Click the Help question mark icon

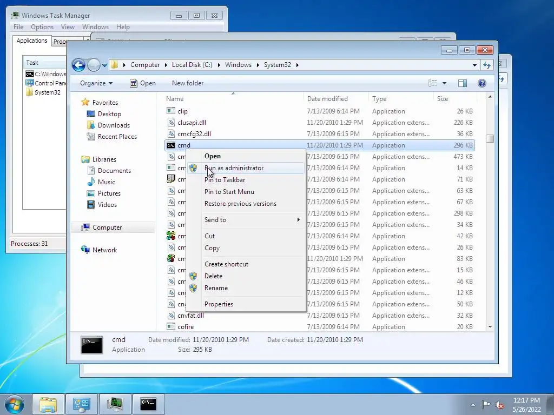(x=482, y=83)
